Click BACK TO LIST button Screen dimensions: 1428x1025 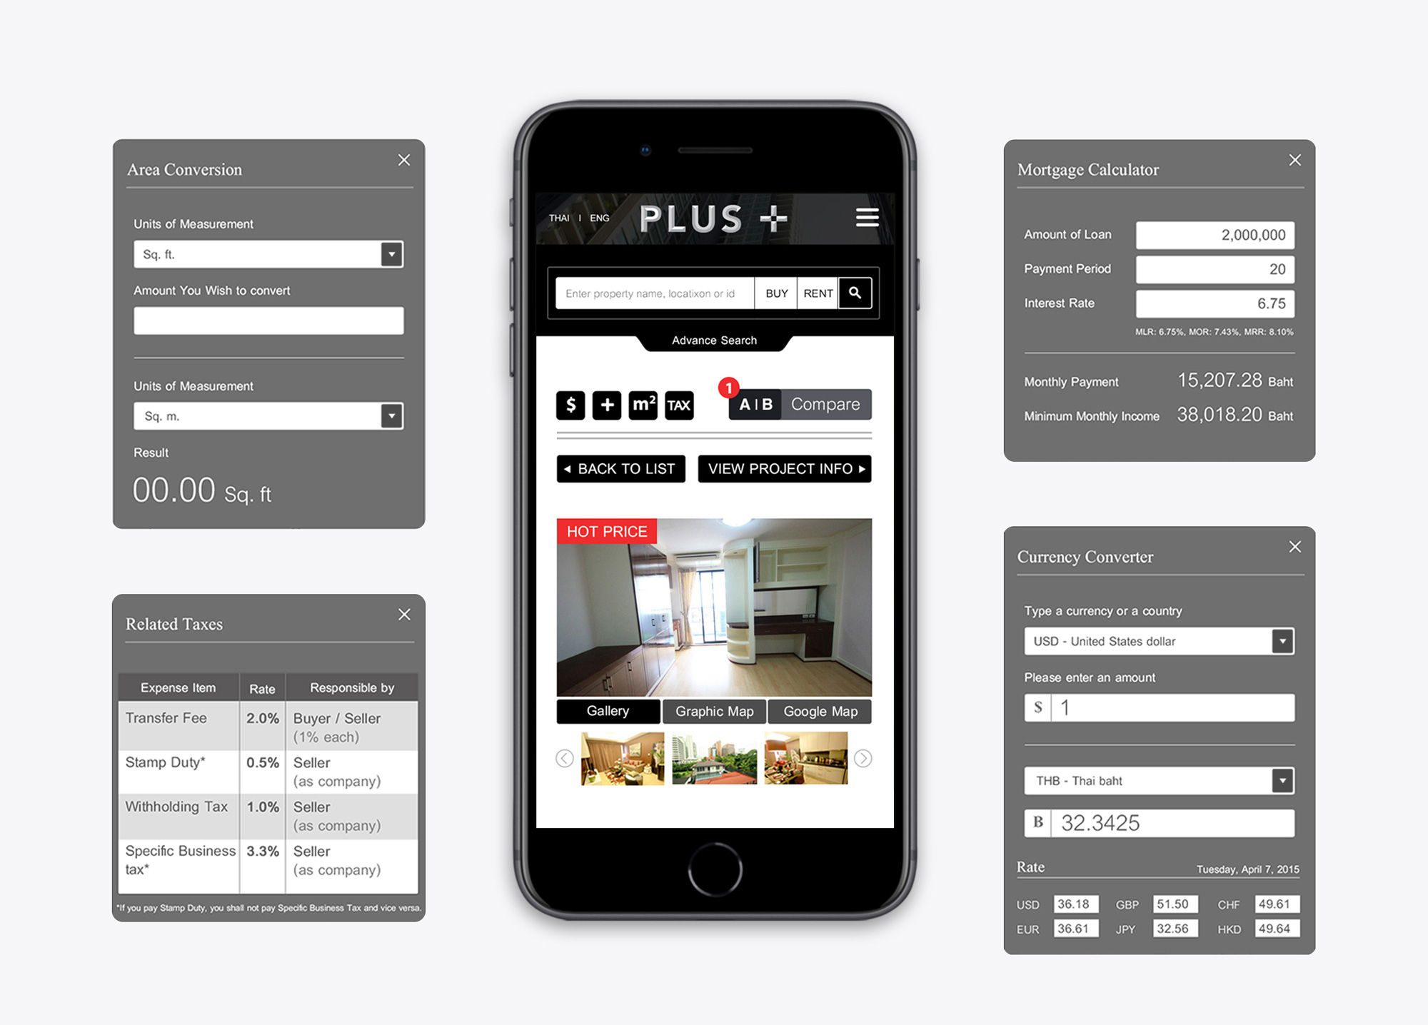[x=628, y=467]
